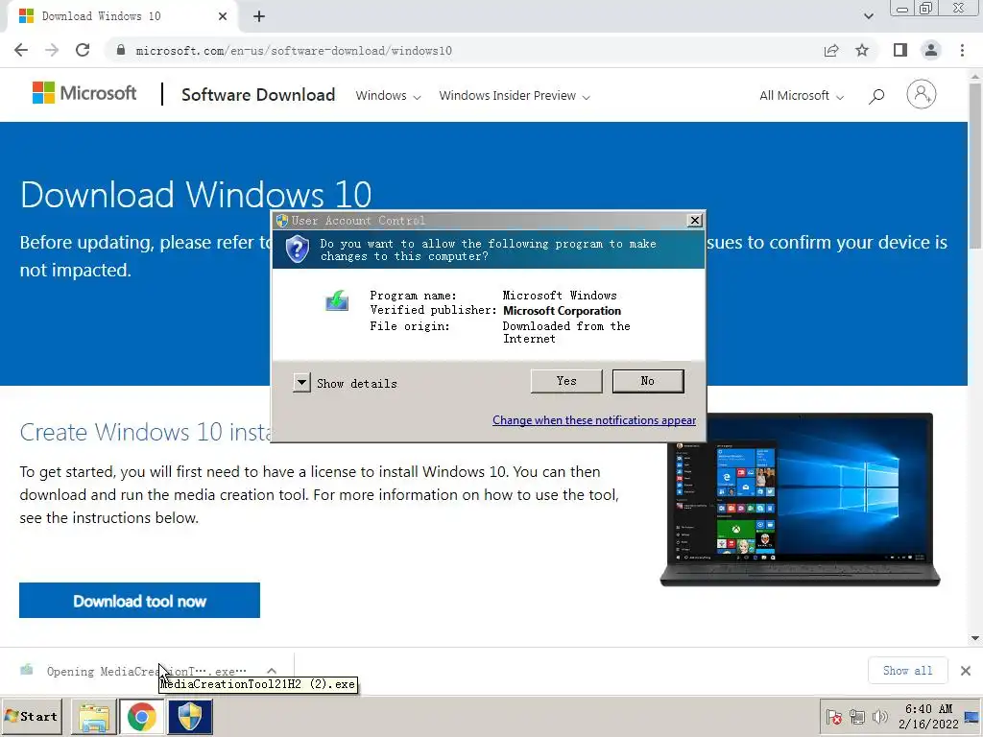
Task: Click 'Microsoft Windows' program name text
Action: coord(560,296)
